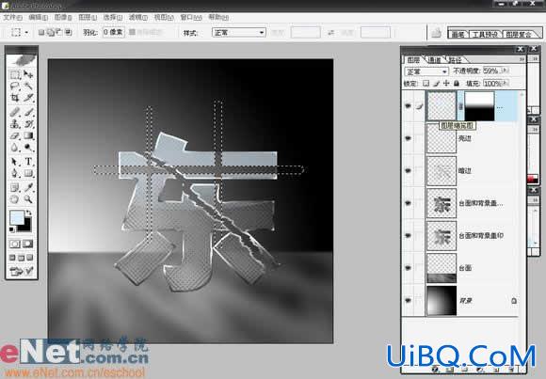546x379 pixels.
Task: Select the Move tool
Action: (28, 74)
